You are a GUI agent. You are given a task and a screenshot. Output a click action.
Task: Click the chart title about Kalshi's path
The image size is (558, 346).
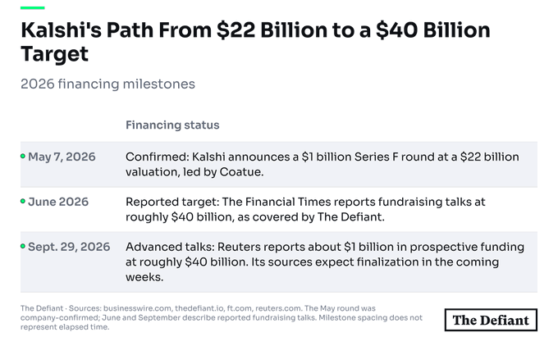255,42
